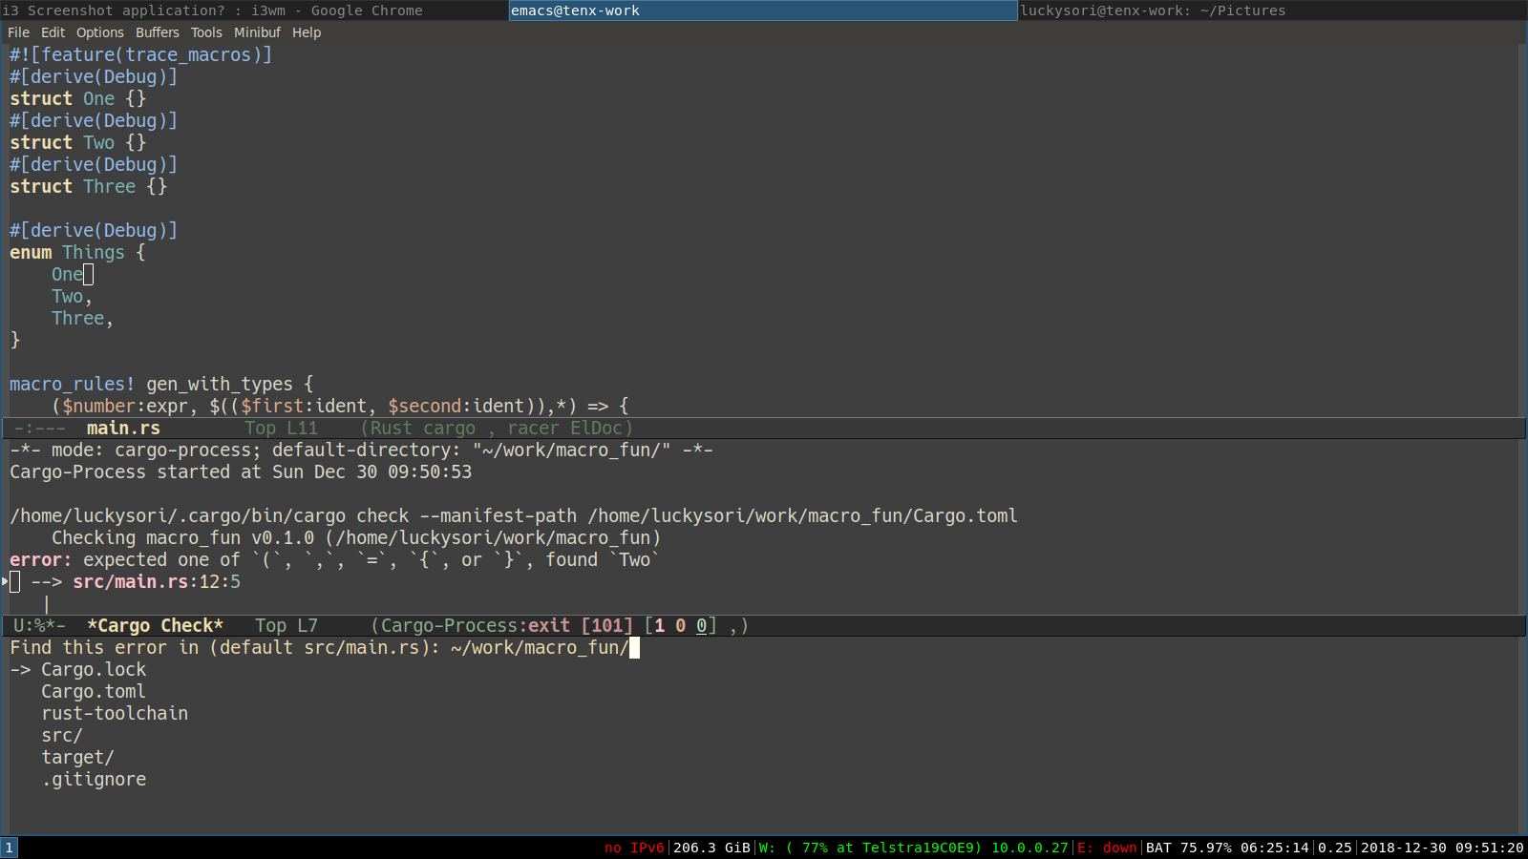The width and height of the screenshot is (1528, 859).
Task: Click 'macro_rules! gen_with_types {' line
Action: click(161, 385)
